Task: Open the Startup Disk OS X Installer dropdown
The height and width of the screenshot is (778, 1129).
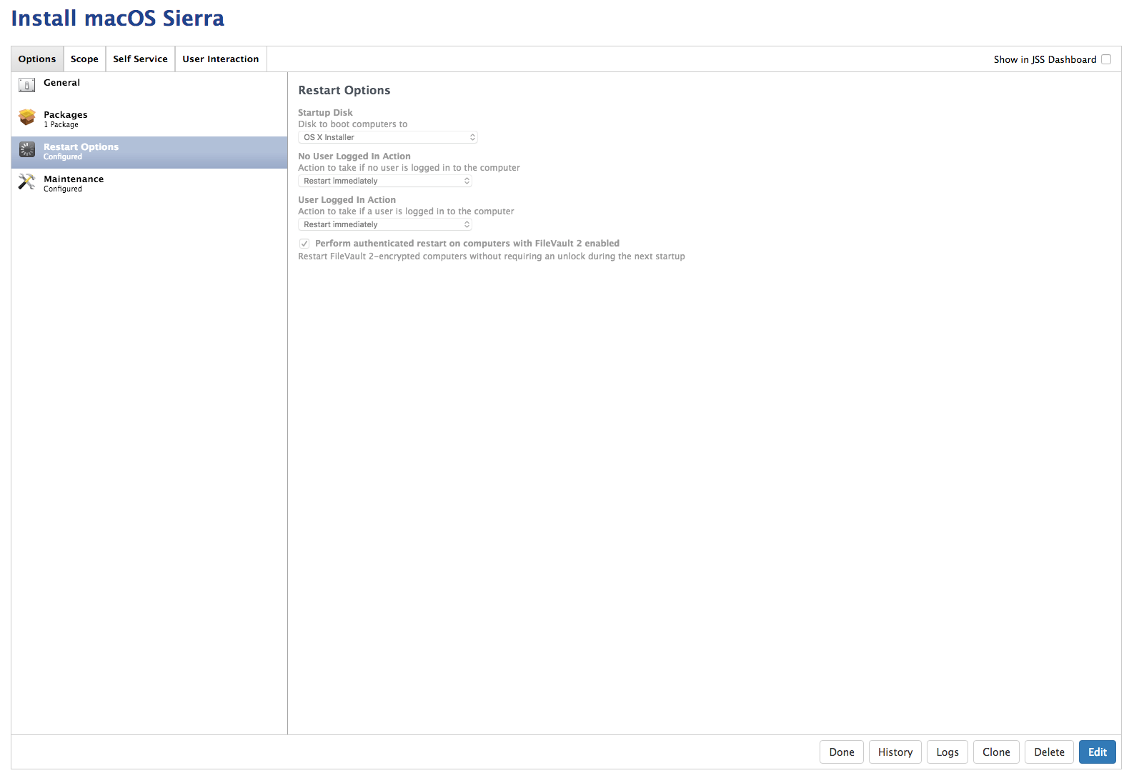Action: (x=388, y=137)
